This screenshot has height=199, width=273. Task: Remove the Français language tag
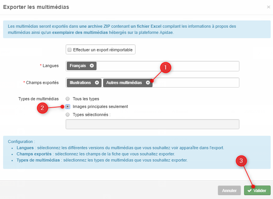tap(92, 66)
